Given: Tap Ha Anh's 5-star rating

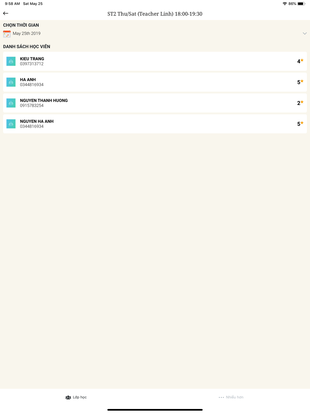Looking at the screenshot, I should coord(300,82).
